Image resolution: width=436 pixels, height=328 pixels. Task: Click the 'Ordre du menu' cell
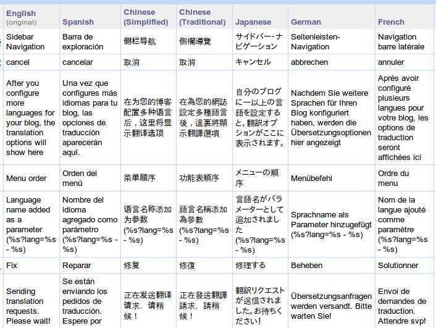click(x=405, y=178)
